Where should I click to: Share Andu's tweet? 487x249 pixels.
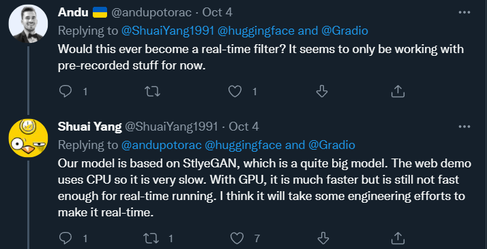398,91
